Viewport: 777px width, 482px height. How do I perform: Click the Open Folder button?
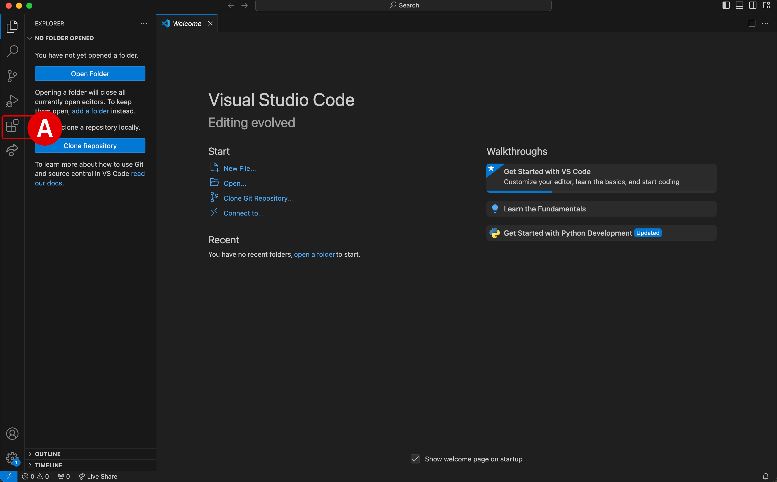point(90,74)
